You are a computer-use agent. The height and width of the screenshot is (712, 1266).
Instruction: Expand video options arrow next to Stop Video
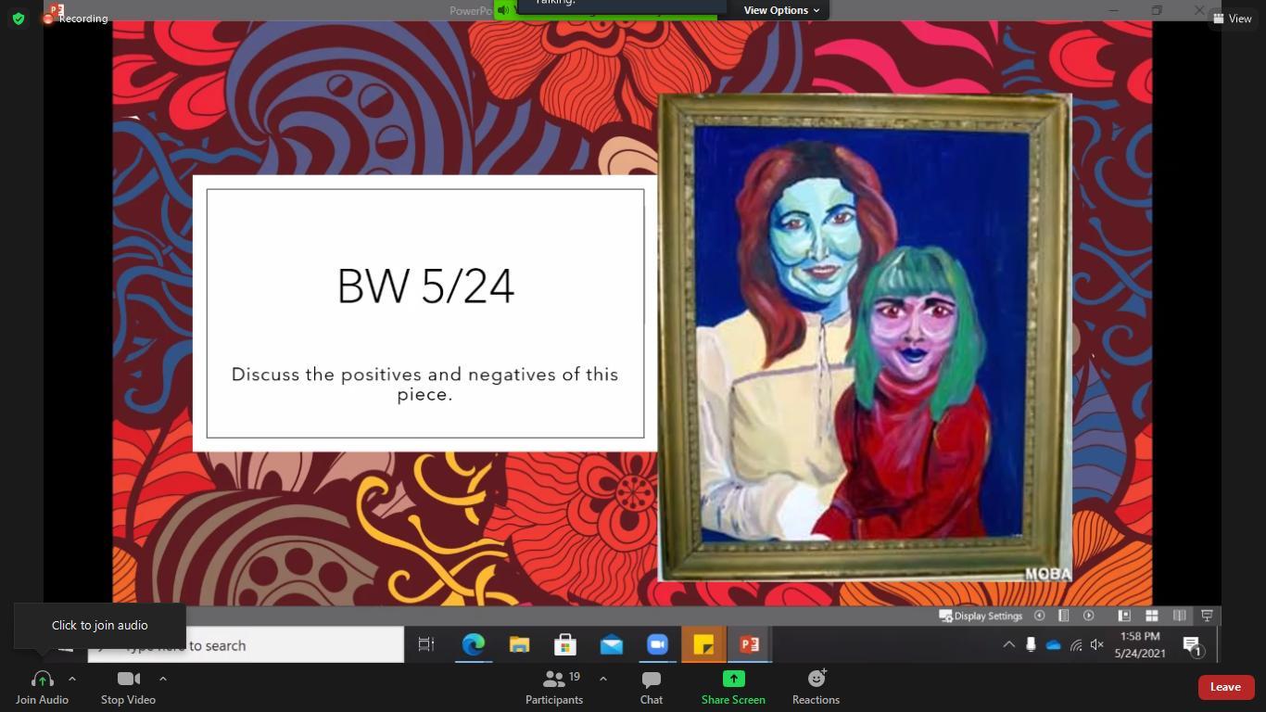[163, 679]
